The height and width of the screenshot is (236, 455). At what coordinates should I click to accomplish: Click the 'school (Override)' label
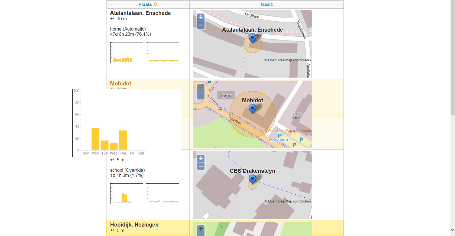127,170
